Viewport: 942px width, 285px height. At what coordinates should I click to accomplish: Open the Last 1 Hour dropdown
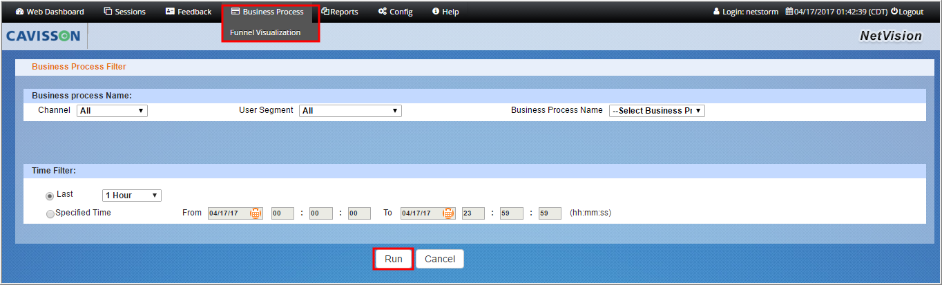(x=131, y=196)
